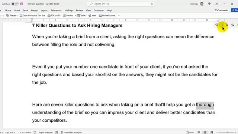Open the References tab
The height and width of the screenshot is (134, 238).
[x=56, y=10]
